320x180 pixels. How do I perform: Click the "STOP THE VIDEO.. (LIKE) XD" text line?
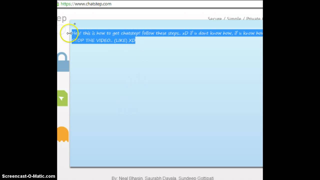point(103,40)
